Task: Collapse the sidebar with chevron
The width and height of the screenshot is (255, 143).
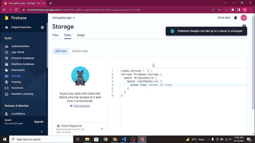Action: coord(41,131)
